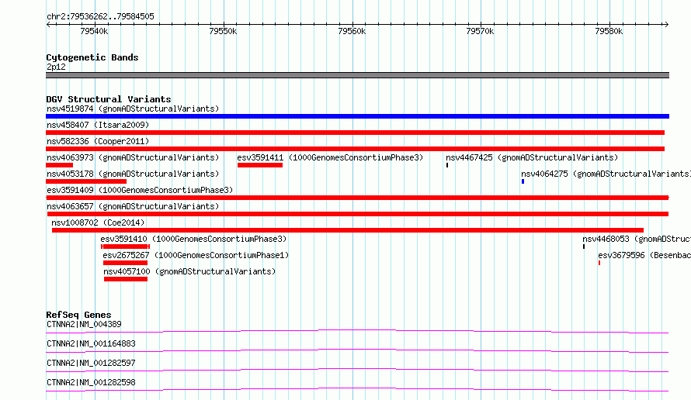Click the 79560k ruler tick label
This screenshot has width=691, height=400.
[352, 31]
